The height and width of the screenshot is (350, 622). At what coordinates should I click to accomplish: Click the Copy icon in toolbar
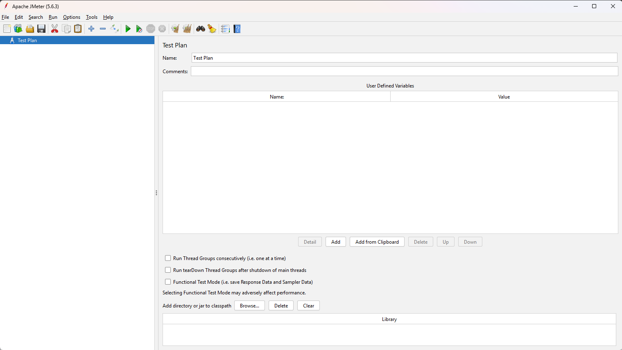66,29
